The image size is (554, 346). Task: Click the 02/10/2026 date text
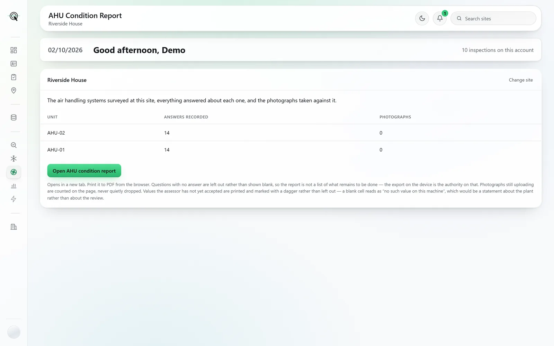click(65, 50)
